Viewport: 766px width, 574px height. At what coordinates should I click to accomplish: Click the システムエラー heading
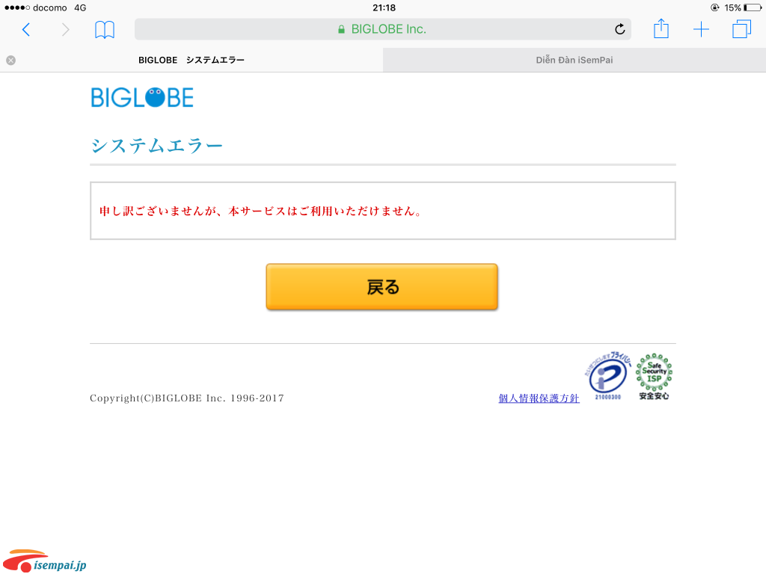click(157, 146)
